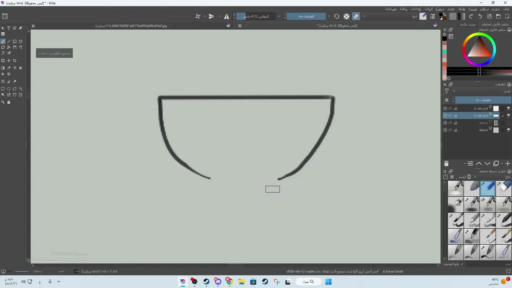512x288 pixels.
Task: Duplicate layer icon in Layers panel
Action: click(x=496, y=164)
